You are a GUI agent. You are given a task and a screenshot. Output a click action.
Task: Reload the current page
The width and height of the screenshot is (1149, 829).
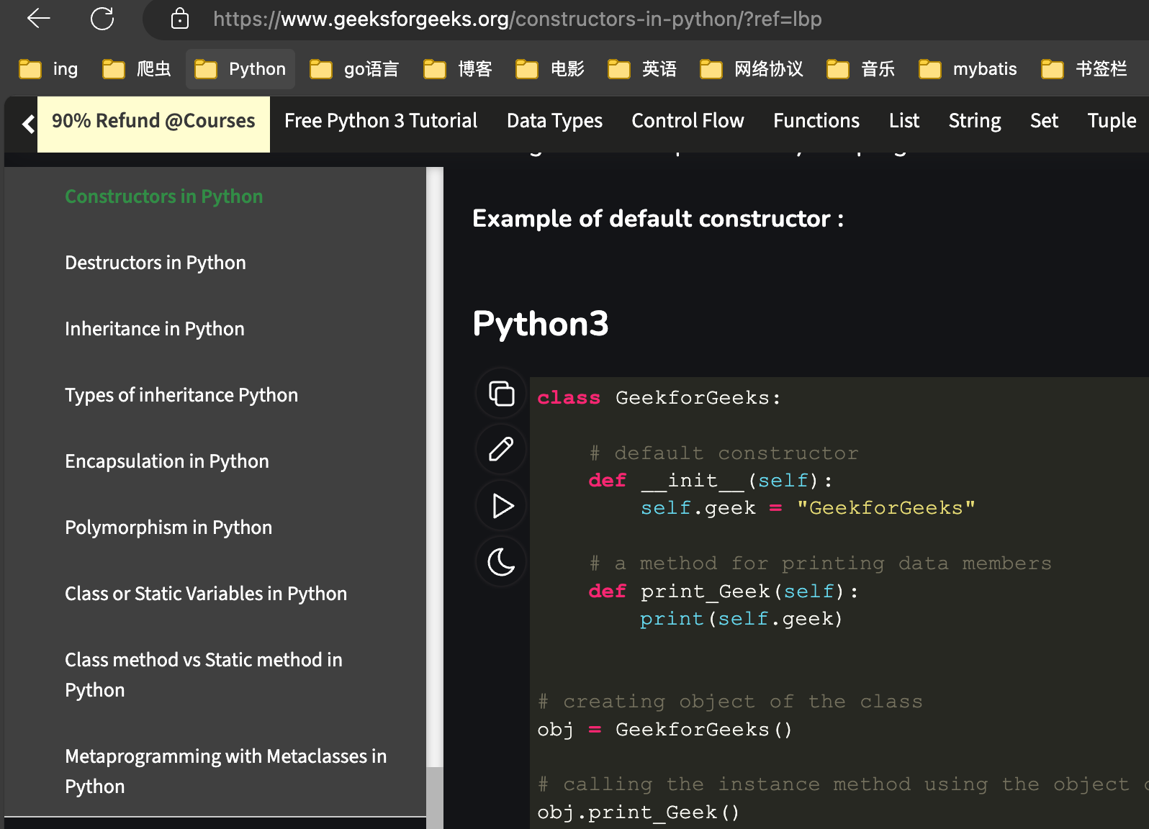[102, 19]
